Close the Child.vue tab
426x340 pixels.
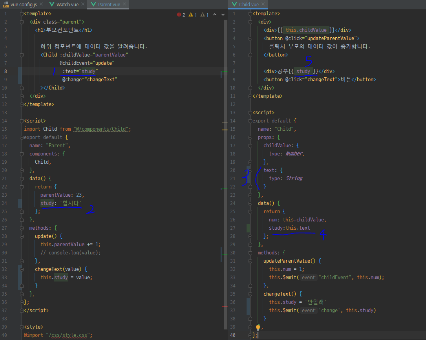point(263,4)
